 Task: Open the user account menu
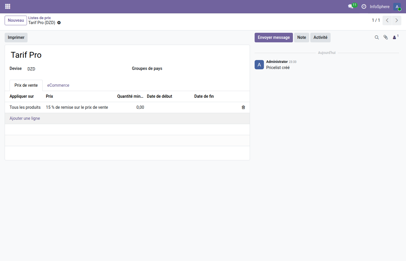(x=397, y=6)
